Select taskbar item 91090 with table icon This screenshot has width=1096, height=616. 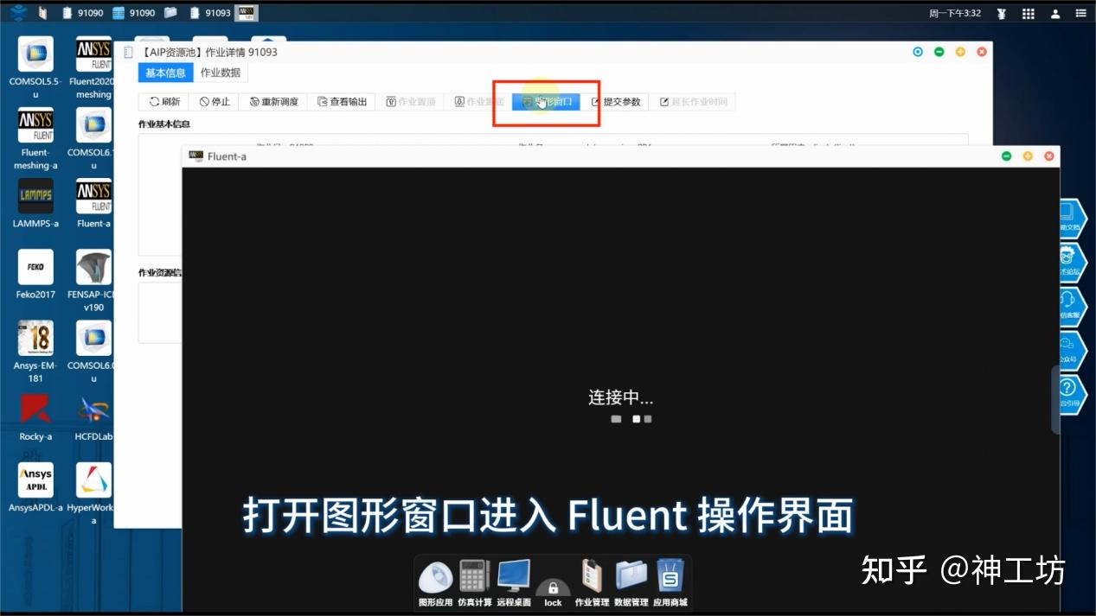coord(134,13)
